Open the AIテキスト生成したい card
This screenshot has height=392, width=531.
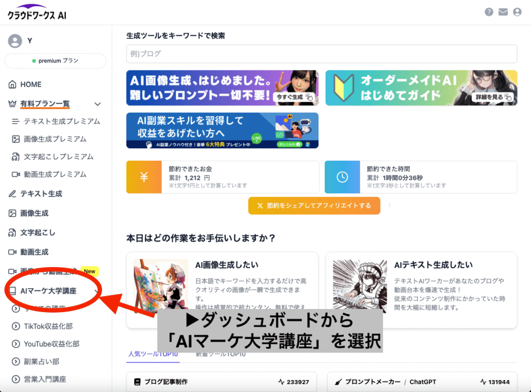point(421,290)
